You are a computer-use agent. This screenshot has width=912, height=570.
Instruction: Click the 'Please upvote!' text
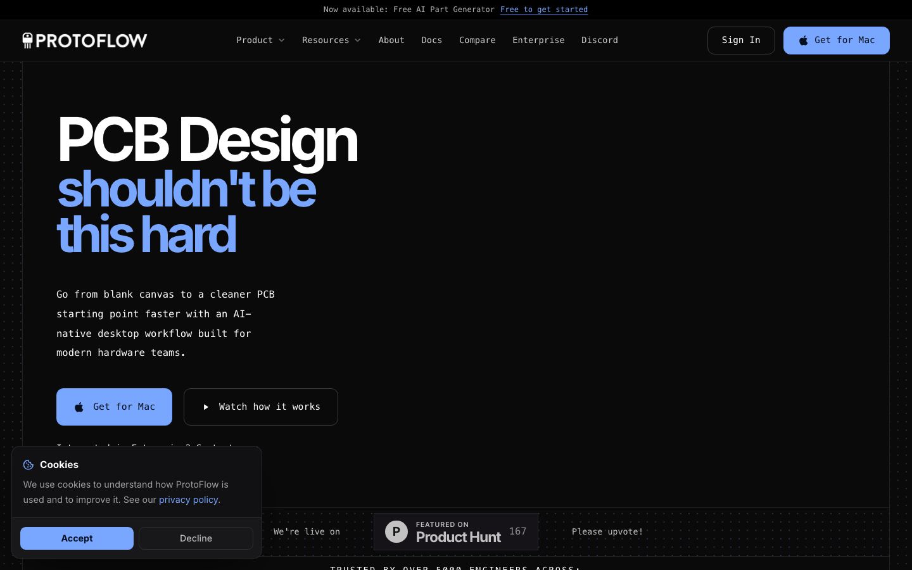click(607, 531)
